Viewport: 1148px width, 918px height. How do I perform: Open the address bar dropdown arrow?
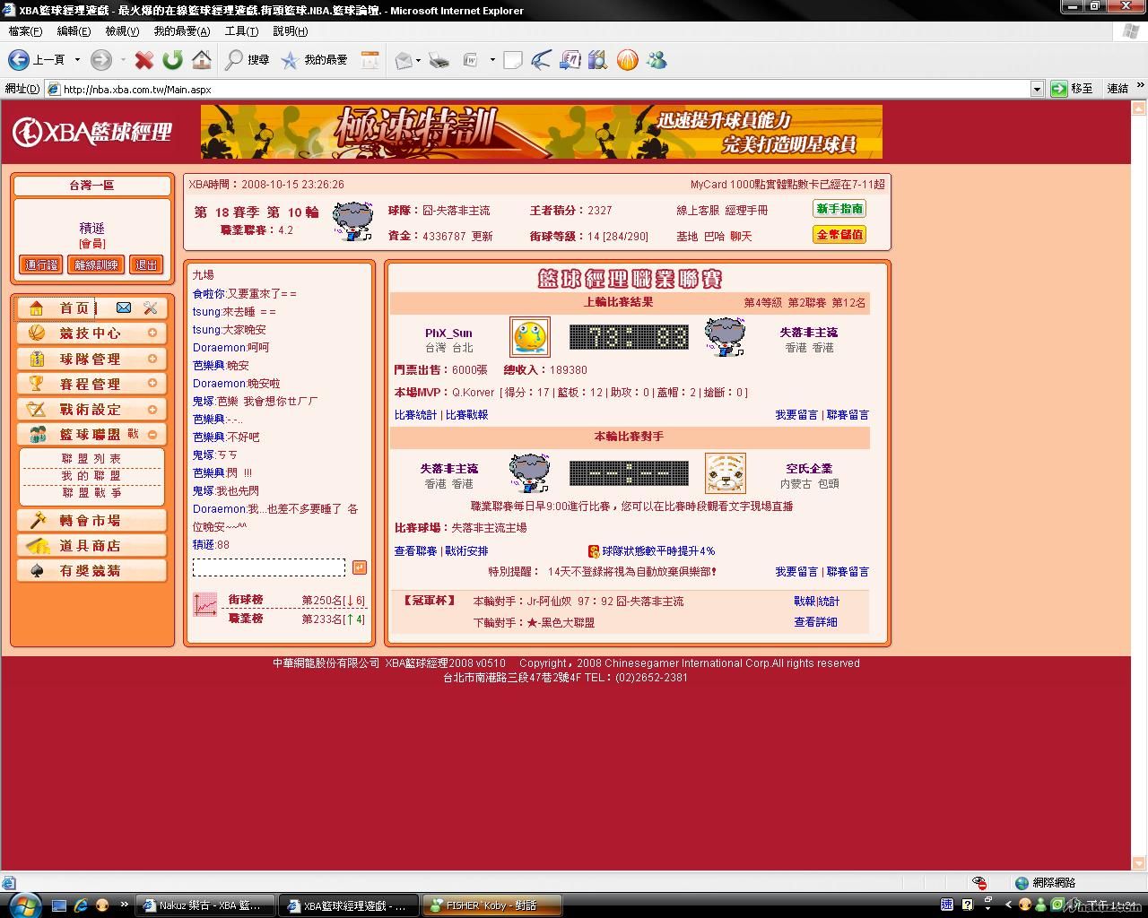(1037, 89)
